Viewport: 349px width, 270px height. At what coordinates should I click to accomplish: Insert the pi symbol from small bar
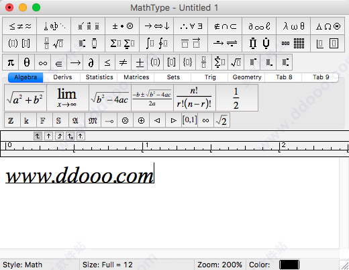[x=11, y=62]
